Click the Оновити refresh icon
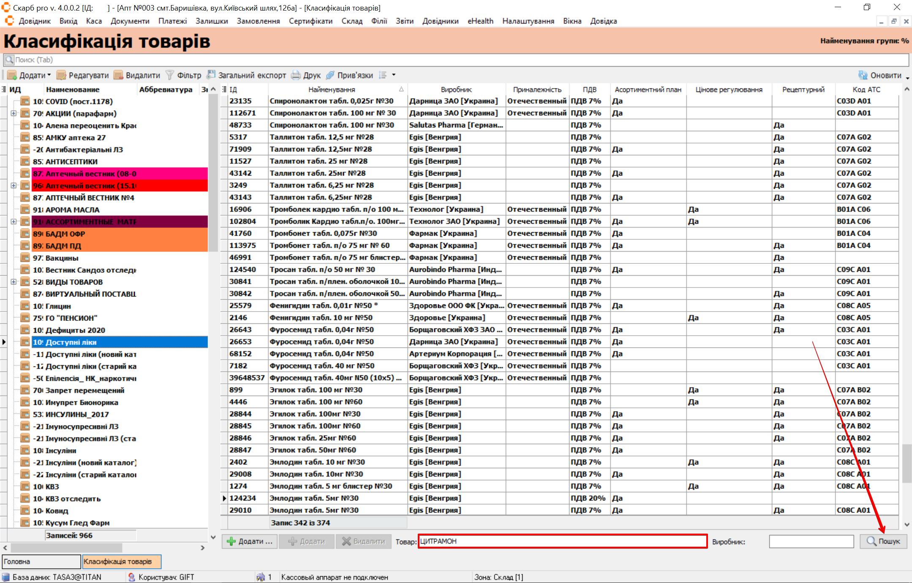Image resolution: width=912 pixels, height=583 pixels. coord(863,75)
